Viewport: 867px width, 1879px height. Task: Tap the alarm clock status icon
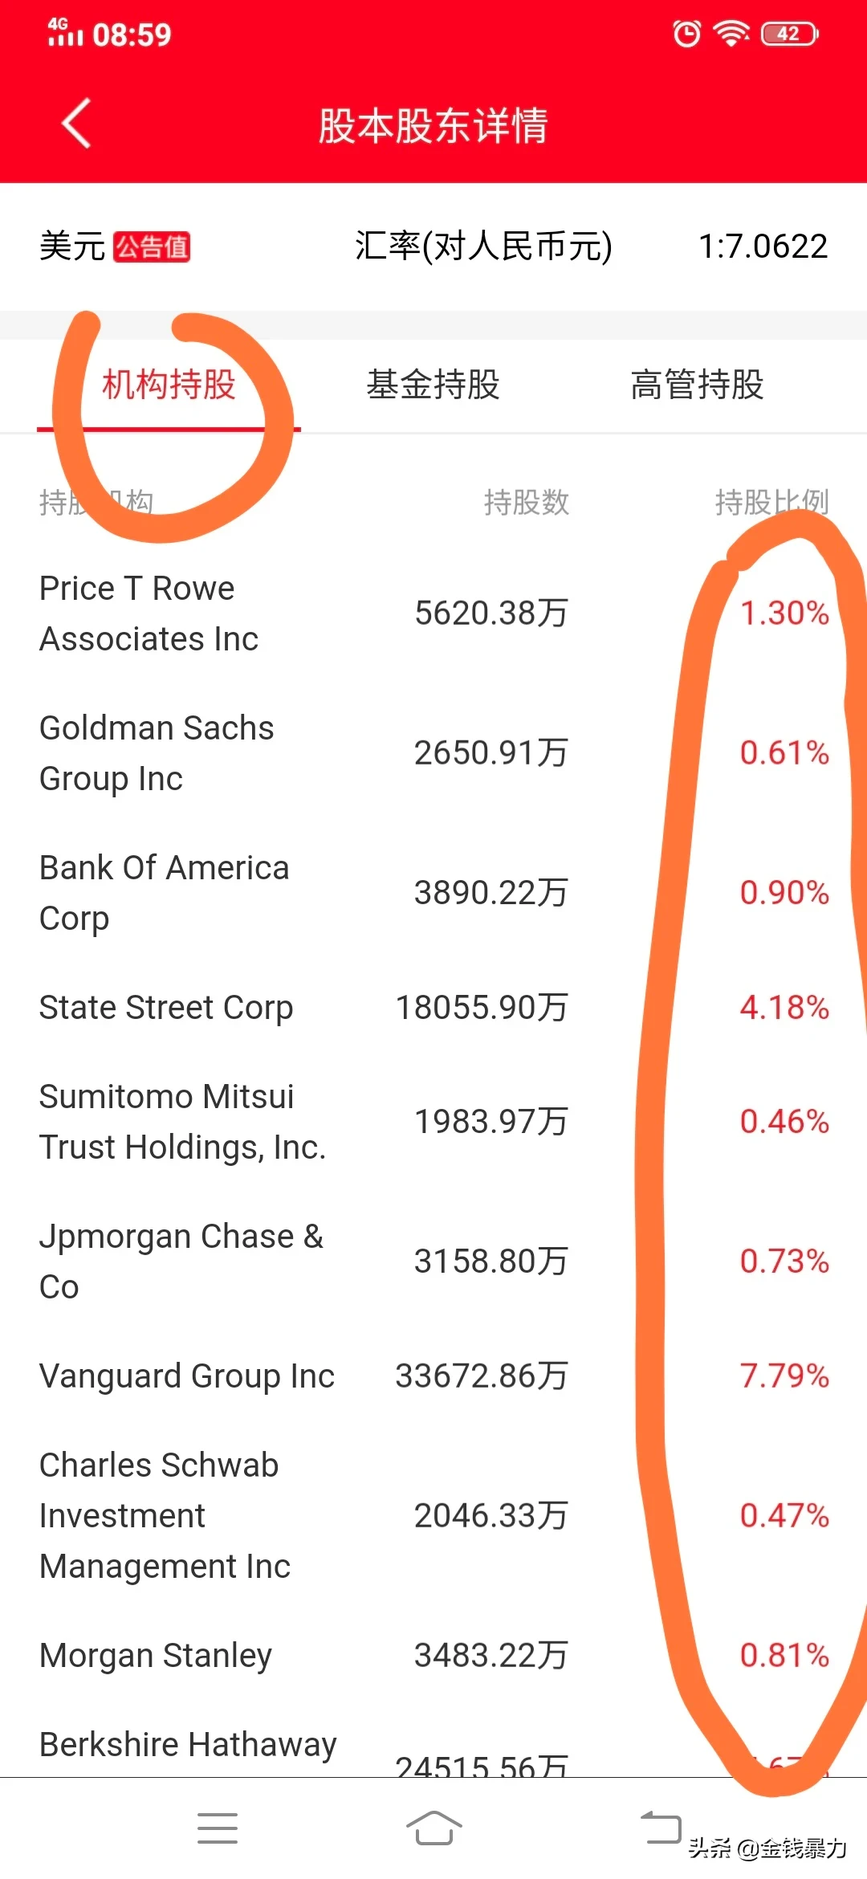[x=686, y=34]
